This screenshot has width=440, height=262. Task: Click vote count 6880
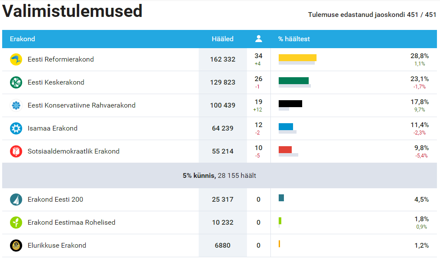click(223, 245)
